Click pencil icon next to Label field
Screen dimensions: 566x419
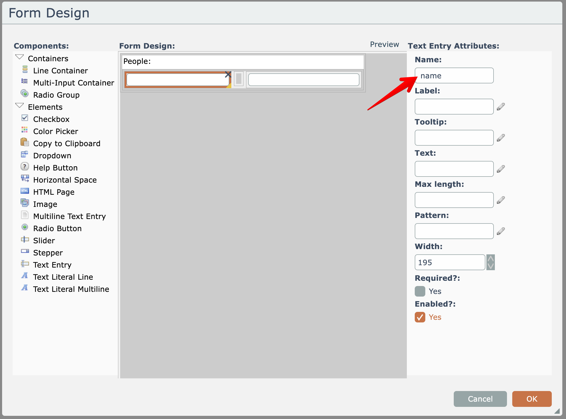(501, 107)
